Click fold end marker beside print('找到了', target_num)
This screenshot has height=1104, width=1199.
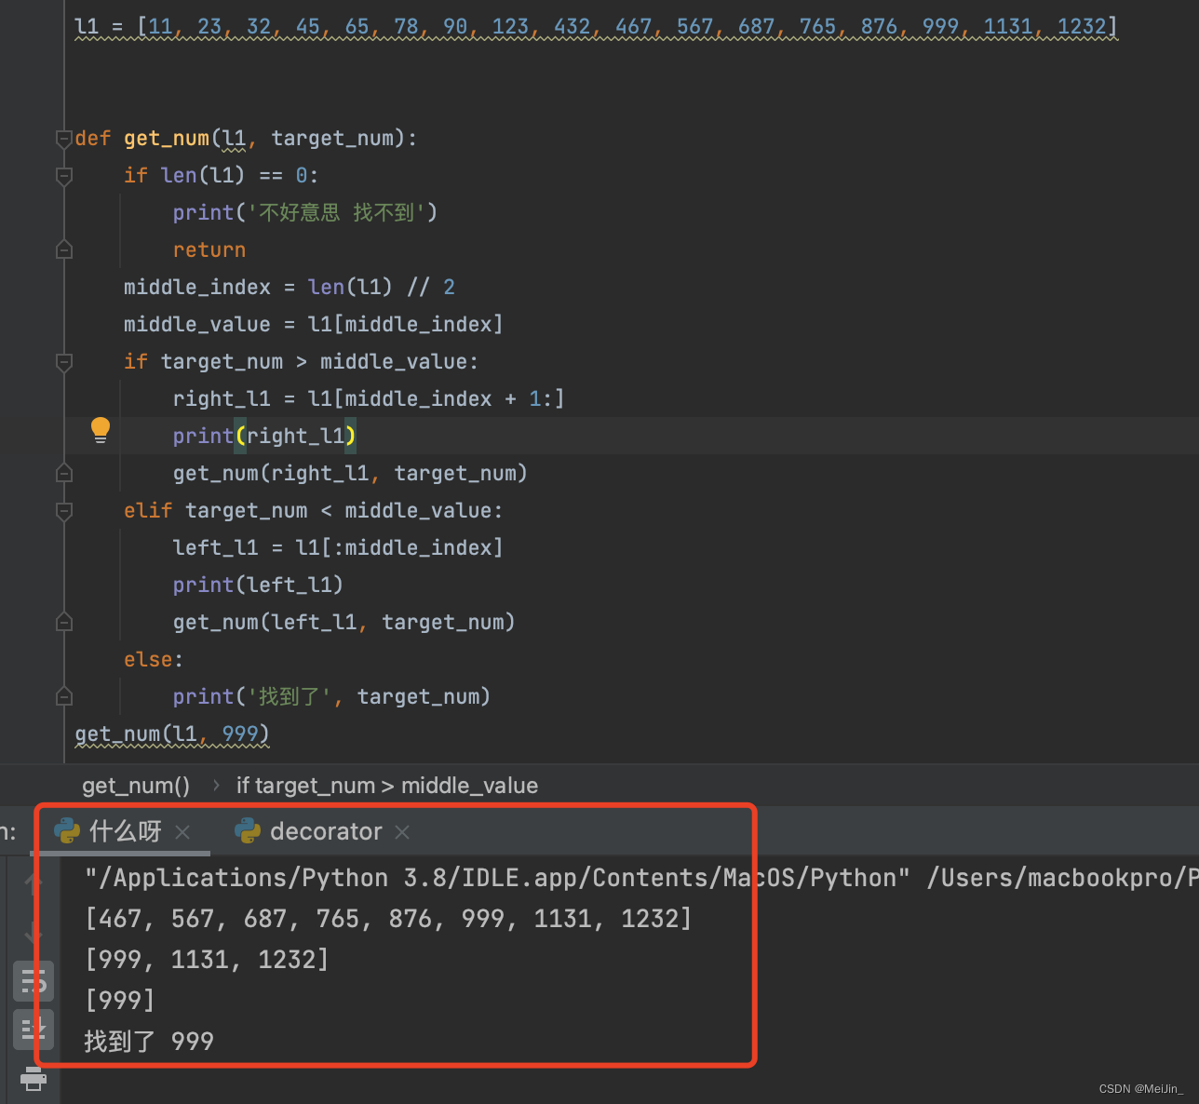[64, 696]
